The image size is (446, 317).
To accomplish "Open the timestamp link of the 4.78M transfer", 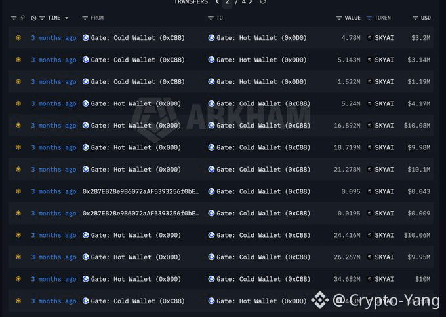I will 54,38.
